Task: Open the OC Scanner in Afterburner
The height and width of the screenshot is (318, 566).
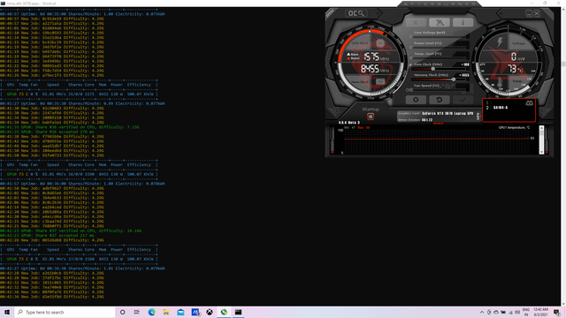Action: coord(356,13)
